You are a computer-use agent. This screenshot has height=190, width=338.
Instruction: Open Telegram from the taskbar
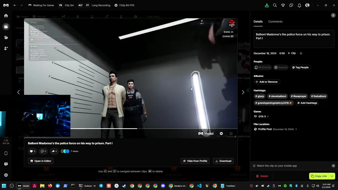(x=101, y=186)
